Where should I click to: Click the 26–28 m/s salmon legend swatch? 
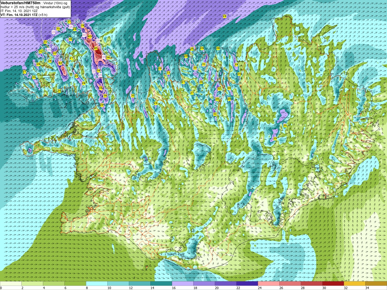click(290, 284)
